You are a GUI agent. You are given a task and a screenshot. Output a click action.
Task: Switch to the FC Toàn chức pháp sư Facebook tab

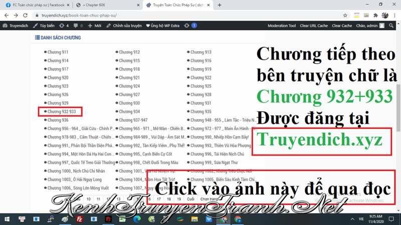pos(38,5)
